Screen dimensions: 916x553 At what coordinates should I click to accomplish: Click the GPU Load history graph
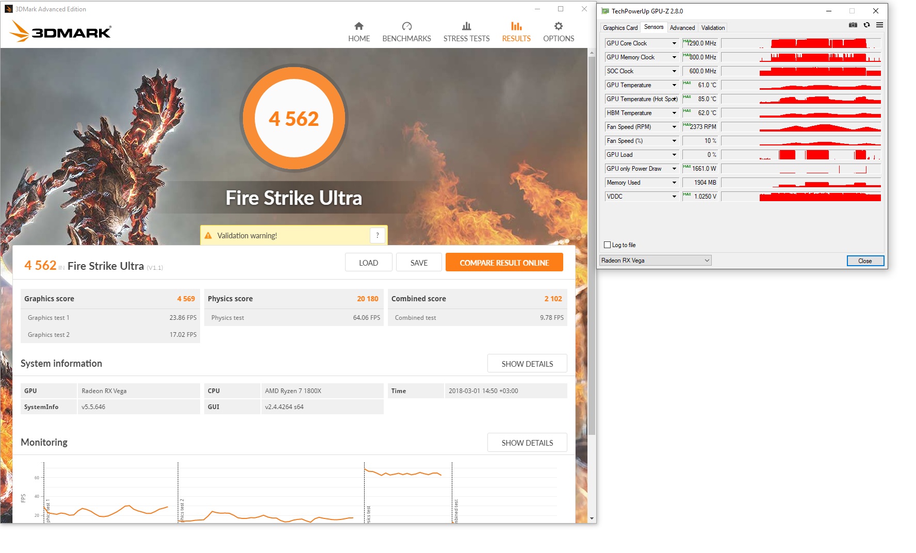801,155
